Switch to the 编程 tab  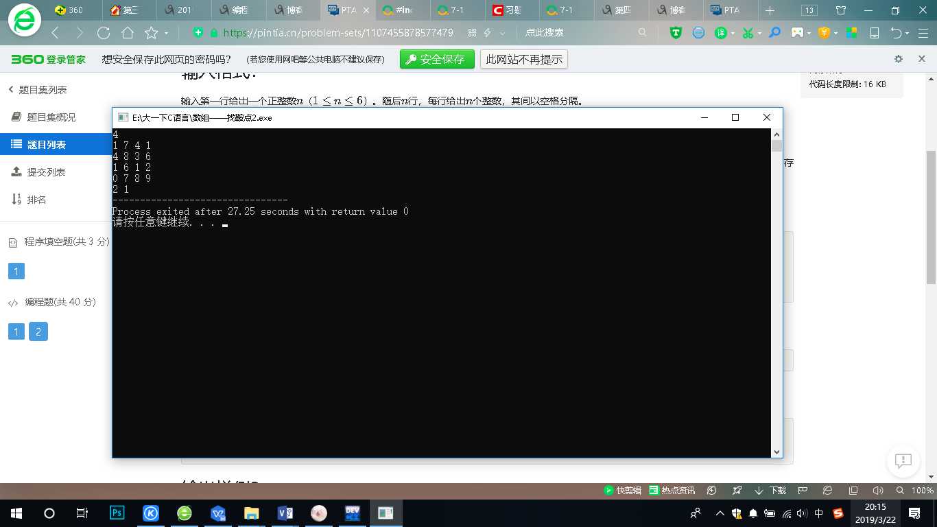pos(239,10)
